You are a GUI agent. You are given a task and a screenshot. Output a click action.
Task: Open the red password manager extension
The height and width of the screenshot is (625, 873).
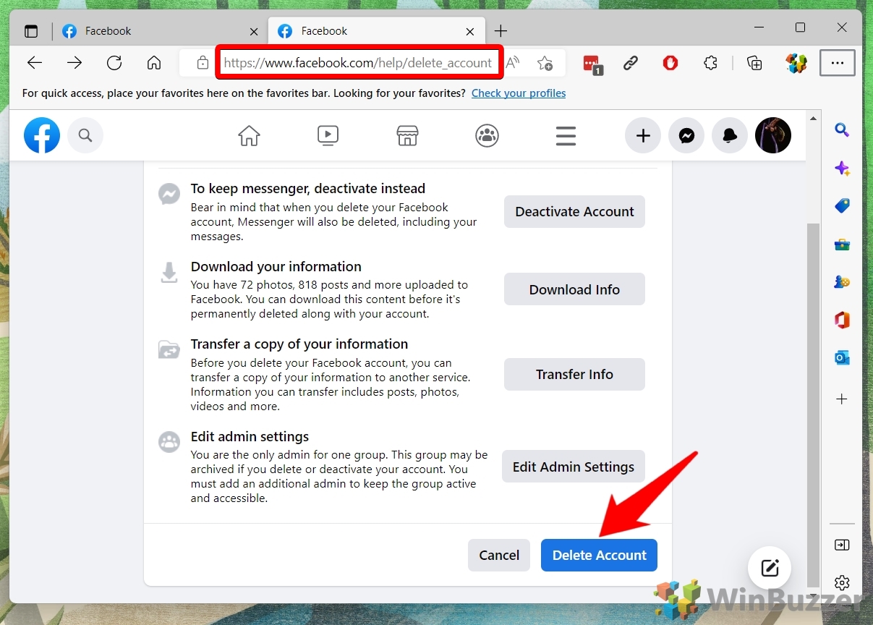(x=592, y=64)
